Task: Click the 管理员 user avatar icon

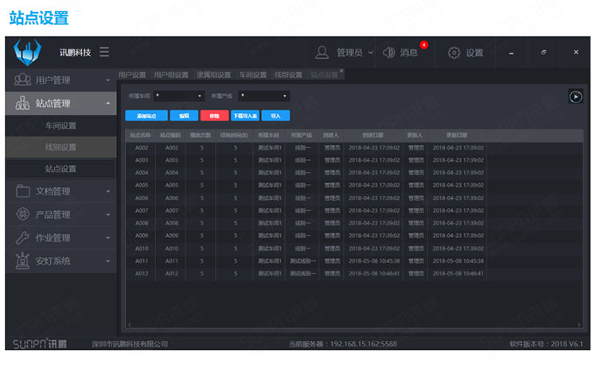Action: point(322,53)
